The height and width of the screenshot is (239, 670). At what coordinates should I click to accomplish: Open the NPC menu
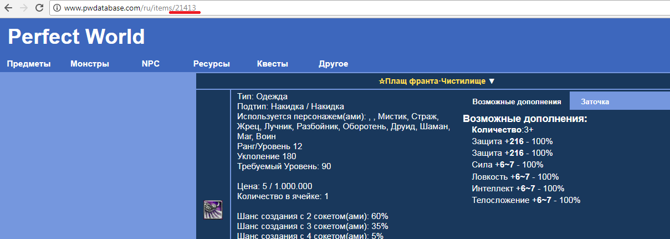(x=151, y=64)
